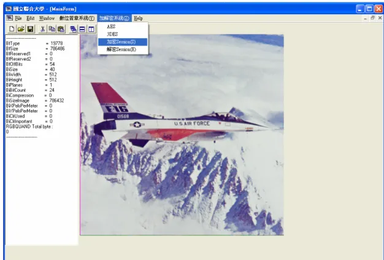This screenshot has width=384, height=260.
Task: Click the Paste clipboard icon
Action: pyautogui.click(x=61, y=29)
